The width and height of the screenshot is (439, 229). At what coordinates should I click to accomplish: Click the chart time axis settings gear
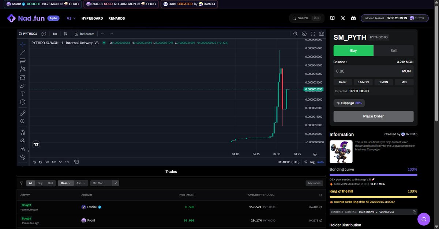point(315,154)
